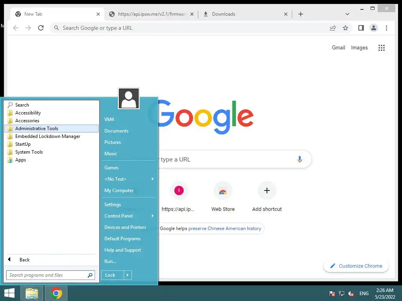
Task: Open a new Chrome tab
Action: click(301, 14)
